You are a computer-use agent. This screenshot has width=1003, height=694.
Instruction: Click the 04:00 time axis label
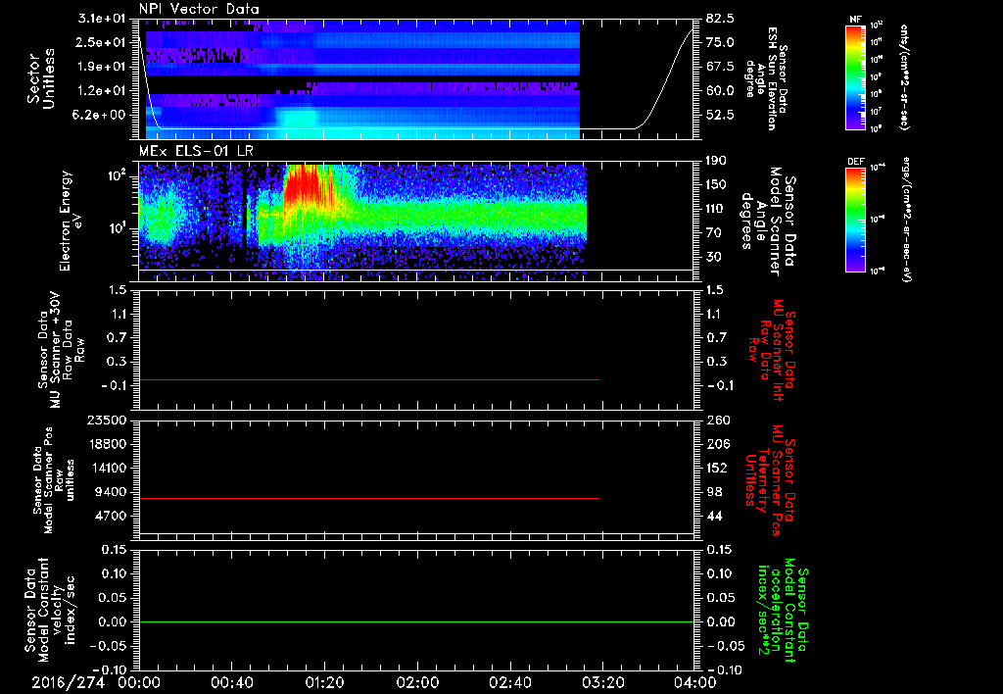pos(695,682)
